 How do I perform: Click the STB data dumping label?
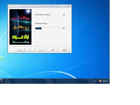(42, 24)
